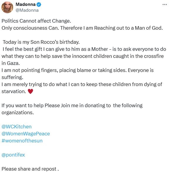Viewport: 169px width, 175px height.
Task: Click the word 'starvation.'
Action: [14, 91]
